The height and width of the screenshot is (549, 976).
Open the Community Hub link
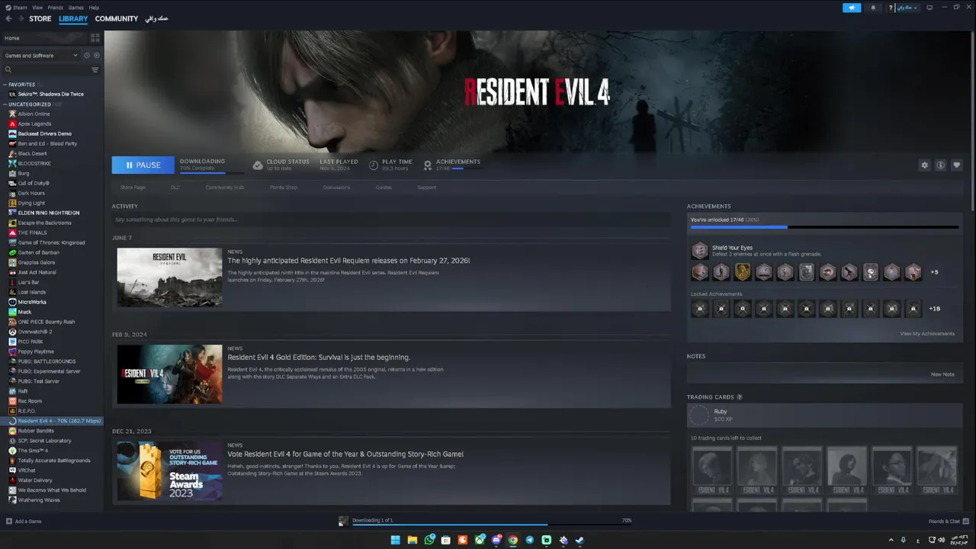[224, 188]
